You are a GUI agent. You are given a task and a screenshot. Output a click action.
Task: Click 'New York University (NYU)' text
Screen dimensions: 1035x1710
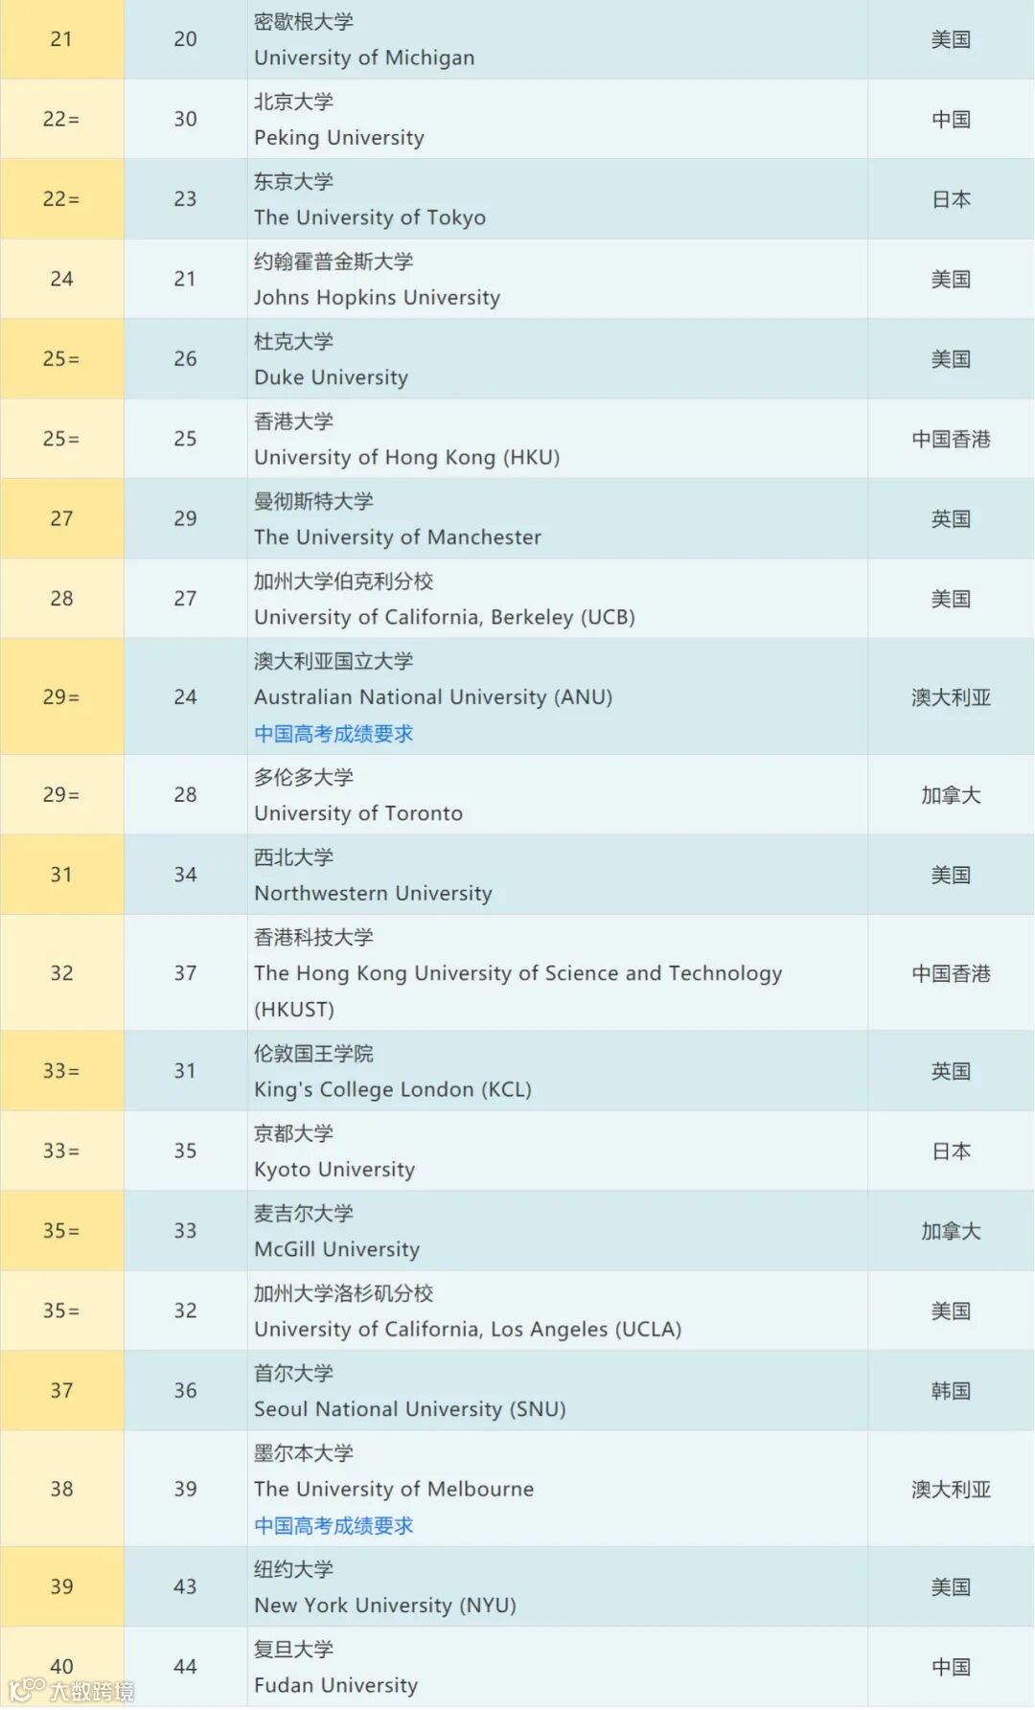point(385,1606)
